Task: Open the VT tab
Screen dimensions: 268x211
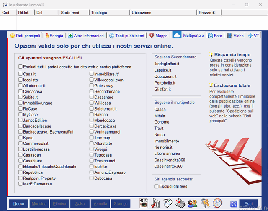Action: click(x=253, y=36)
